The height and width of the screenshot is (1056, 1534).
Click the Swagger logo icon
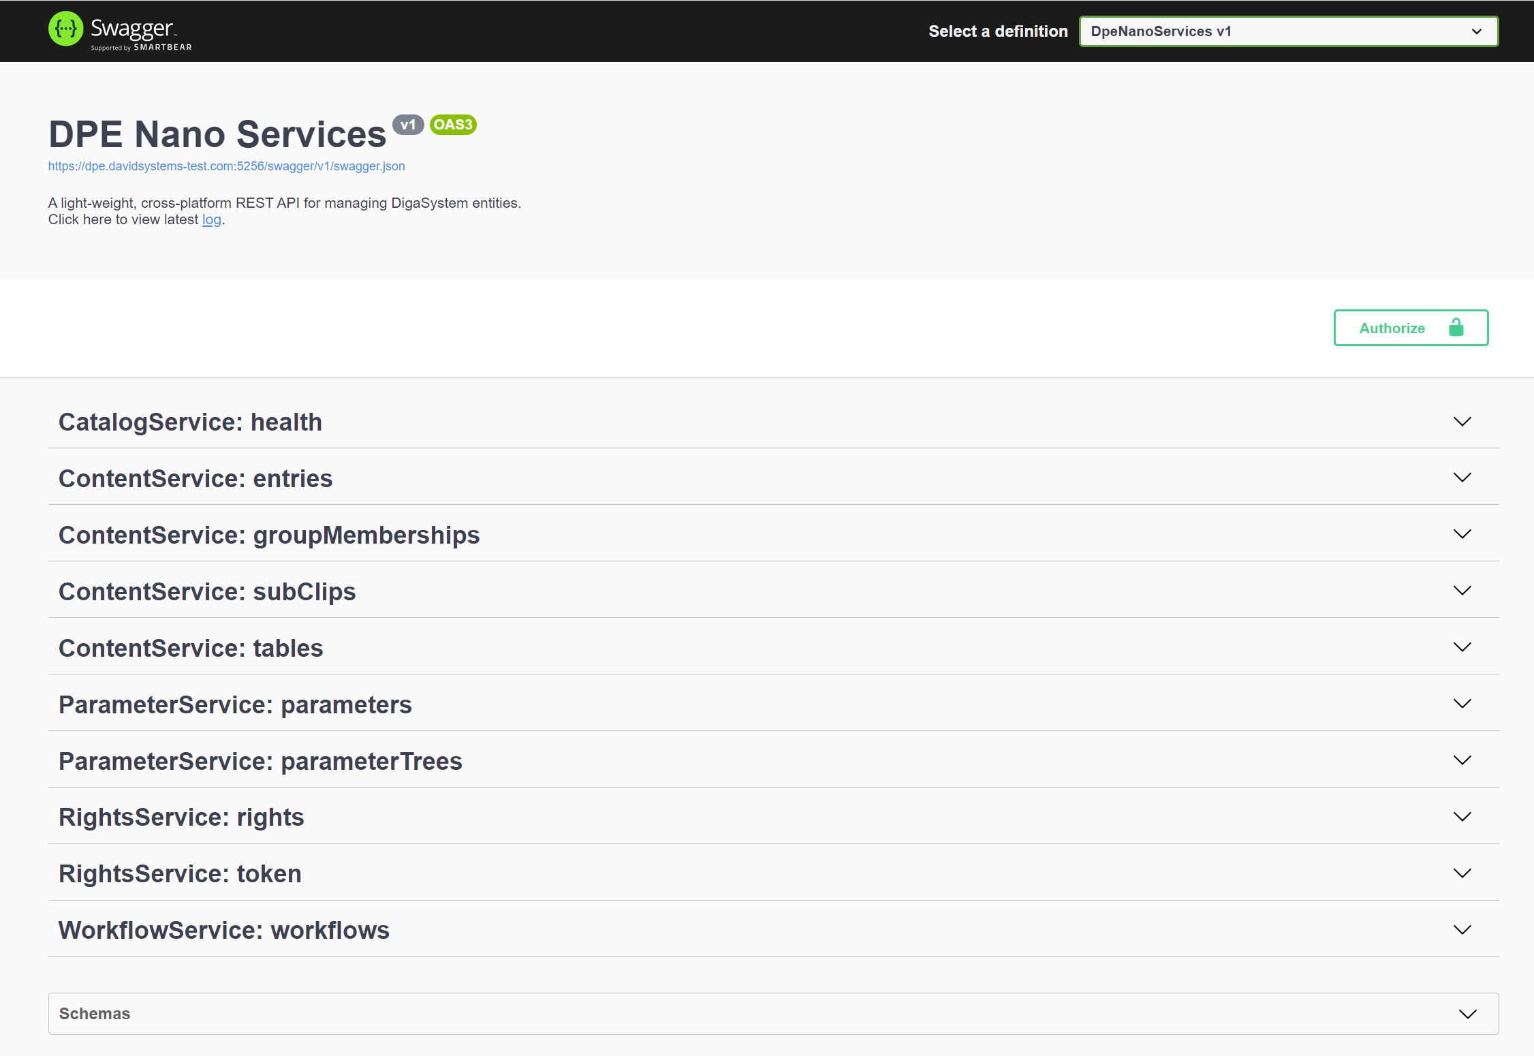[65, 29]
